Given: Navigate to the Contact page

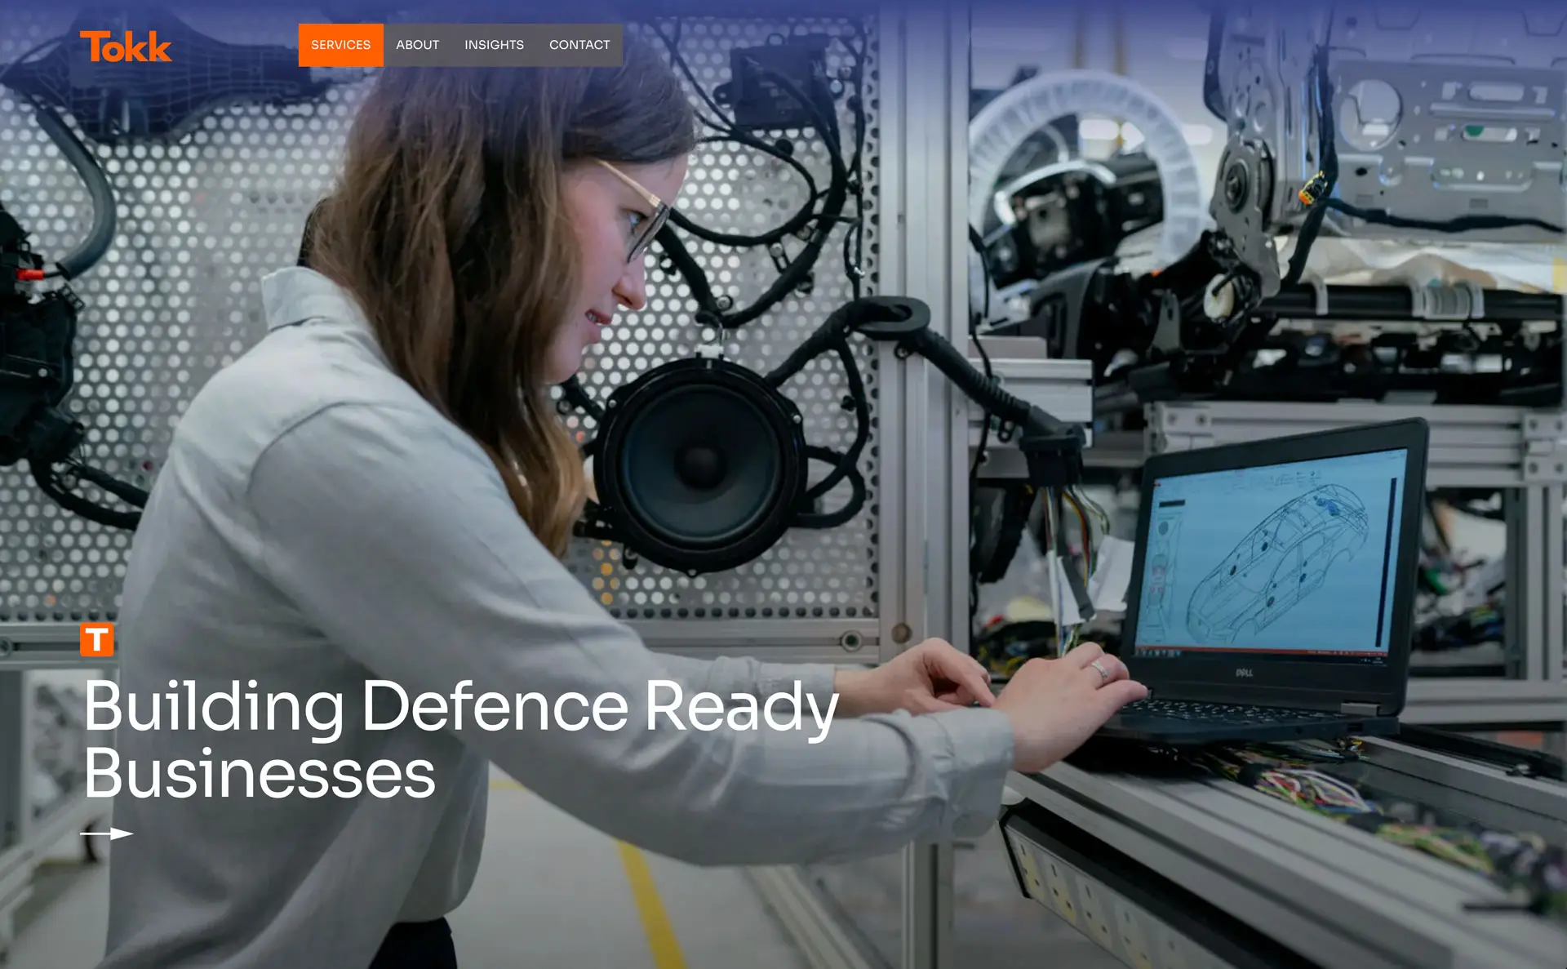Looking at the screenshot, I should coord(579,45).
